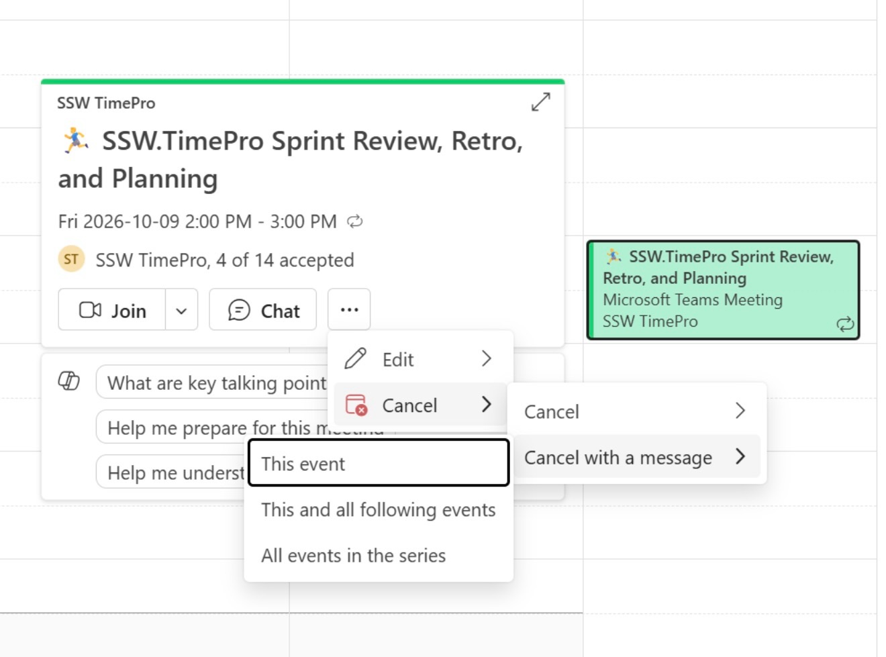Open Chat for this meeting
The height and width of the screenshot is (657, 886).
[263, 309]
